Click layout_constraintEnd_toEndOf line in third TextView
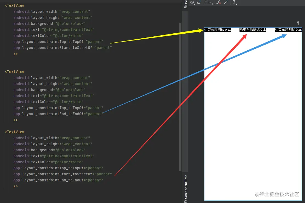Image resolution: width=305 pixels, height=203 pixels. click(x=58, y=180)
